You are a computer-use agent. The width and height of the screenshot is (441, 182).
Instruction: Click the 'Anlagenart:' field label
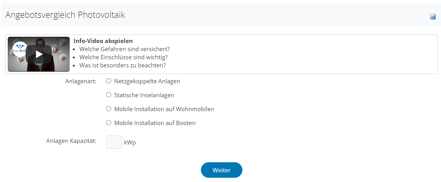pos(81,81)
